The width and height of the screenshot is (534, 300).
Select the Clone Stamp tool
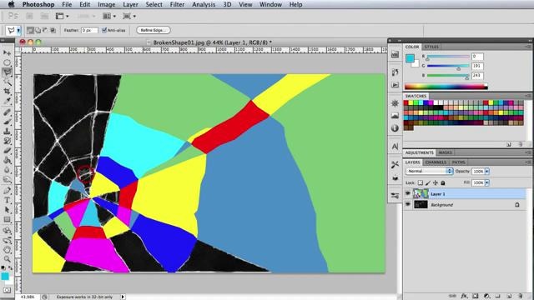pyautogui.click(x=7, y=132)
